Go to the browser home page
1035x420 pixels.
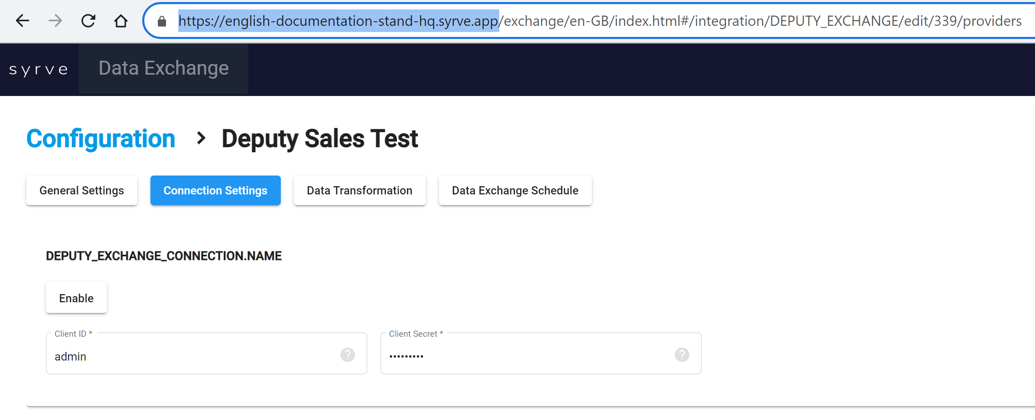tap(121, 21)
